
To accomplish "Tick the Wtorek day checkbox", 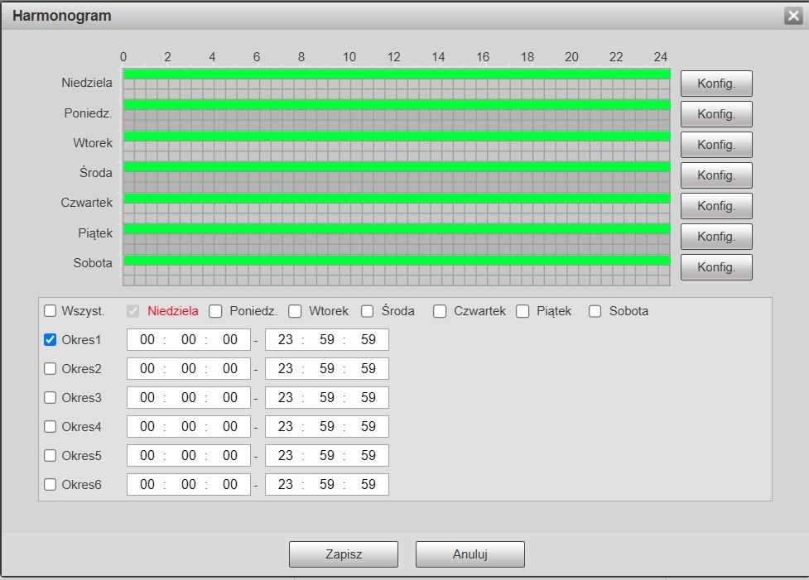I will tap(295, 311).
